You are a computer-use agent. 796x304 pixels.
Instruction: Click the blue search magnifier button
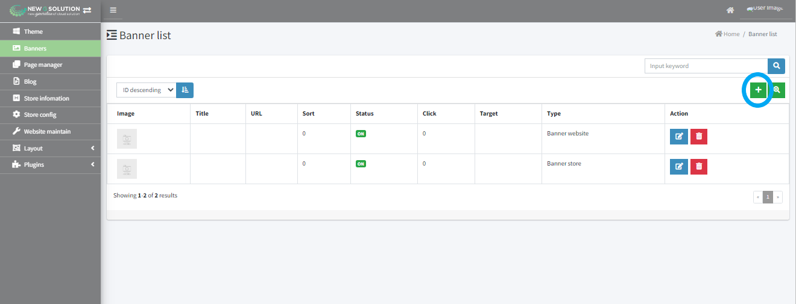(x=776, y=66)
